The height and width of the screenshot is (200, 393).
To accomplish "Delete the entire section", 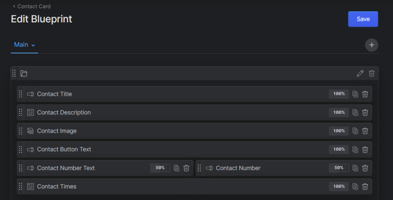I will coord(372,73).
